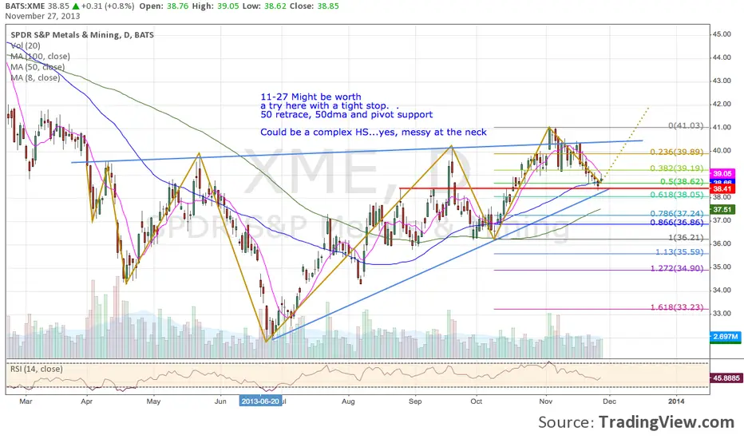The image size is (744, 439).
Task: Click the 42.00 price axis label
Action: point(721,104)
